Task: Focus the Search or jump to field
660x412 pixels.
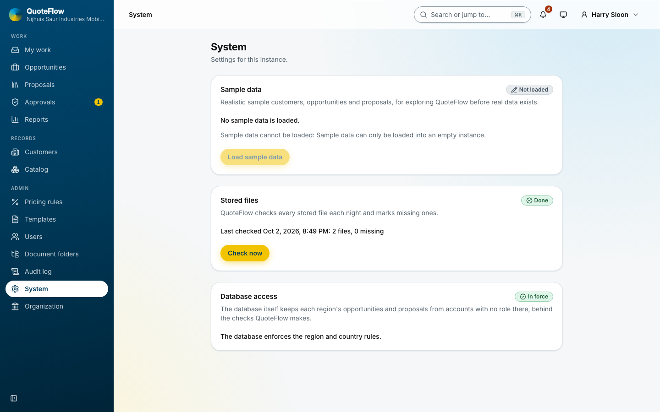Action: tap(472, 15)
